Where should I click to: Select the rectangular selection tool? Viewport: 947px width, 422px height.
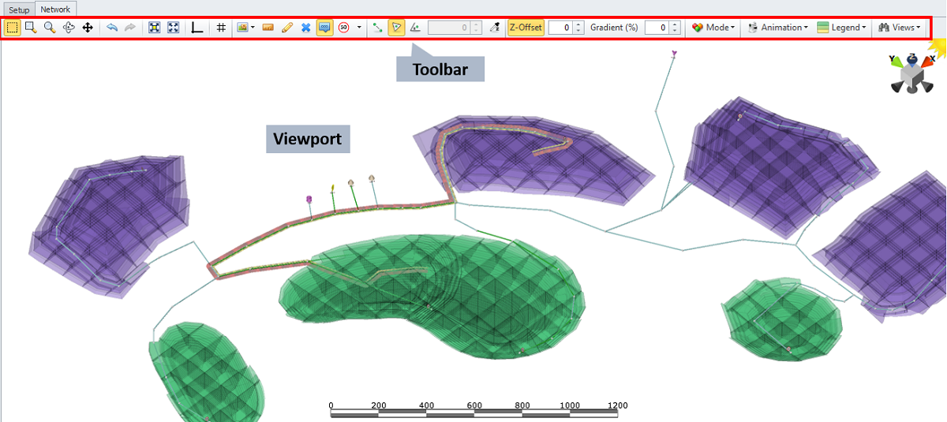(x=13, y=28)
